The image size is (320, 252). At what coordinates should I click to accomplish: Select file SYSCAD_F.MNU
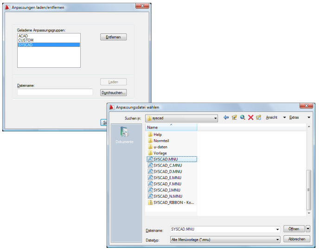pyautogui.click(x=165, y=184)
